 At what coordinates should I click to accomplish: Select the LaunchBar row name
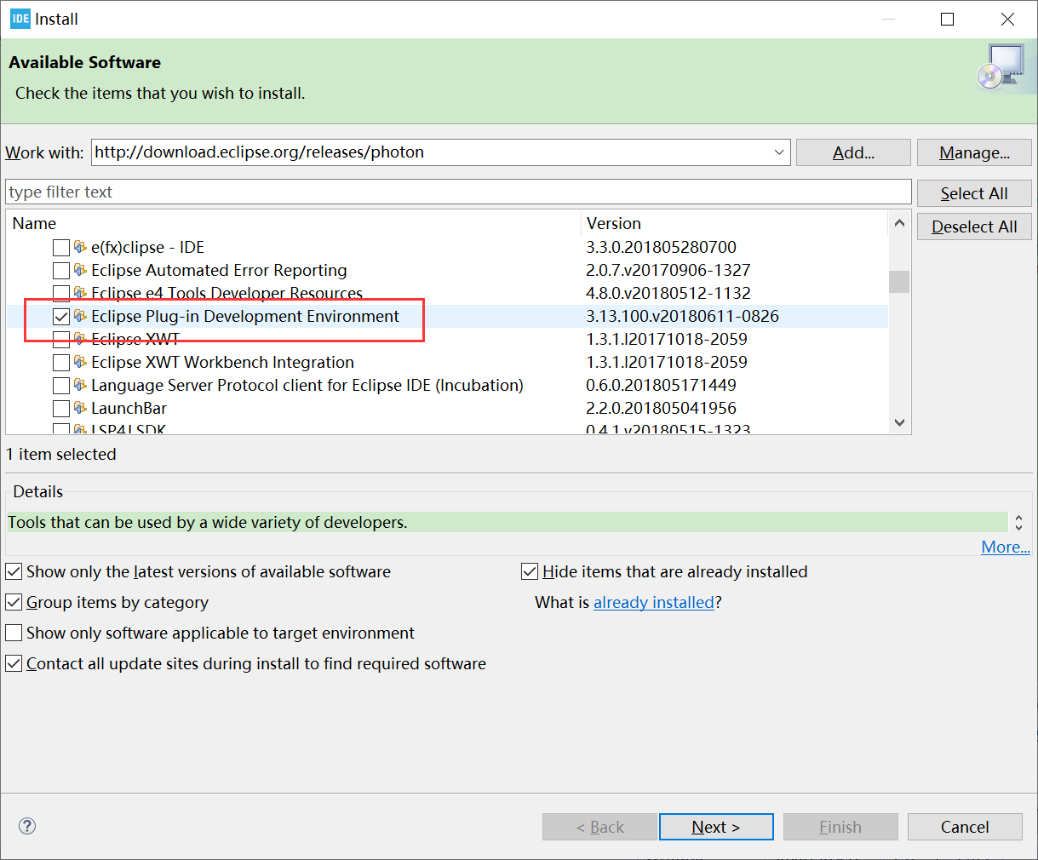(129, 408)
